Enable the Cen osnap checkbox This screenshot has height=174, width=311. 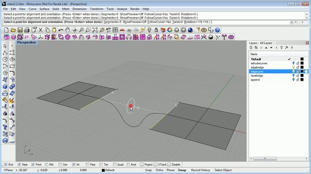point(60,164)
